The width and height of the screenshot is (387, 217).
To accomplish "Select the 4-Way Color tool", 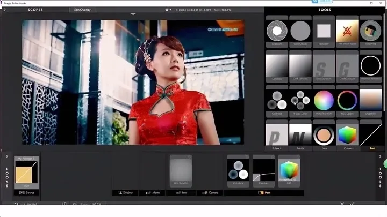I will 300,101.
